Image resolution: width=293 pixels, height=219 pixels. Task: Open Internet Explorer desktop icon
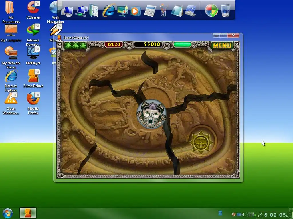coord(11,81)
